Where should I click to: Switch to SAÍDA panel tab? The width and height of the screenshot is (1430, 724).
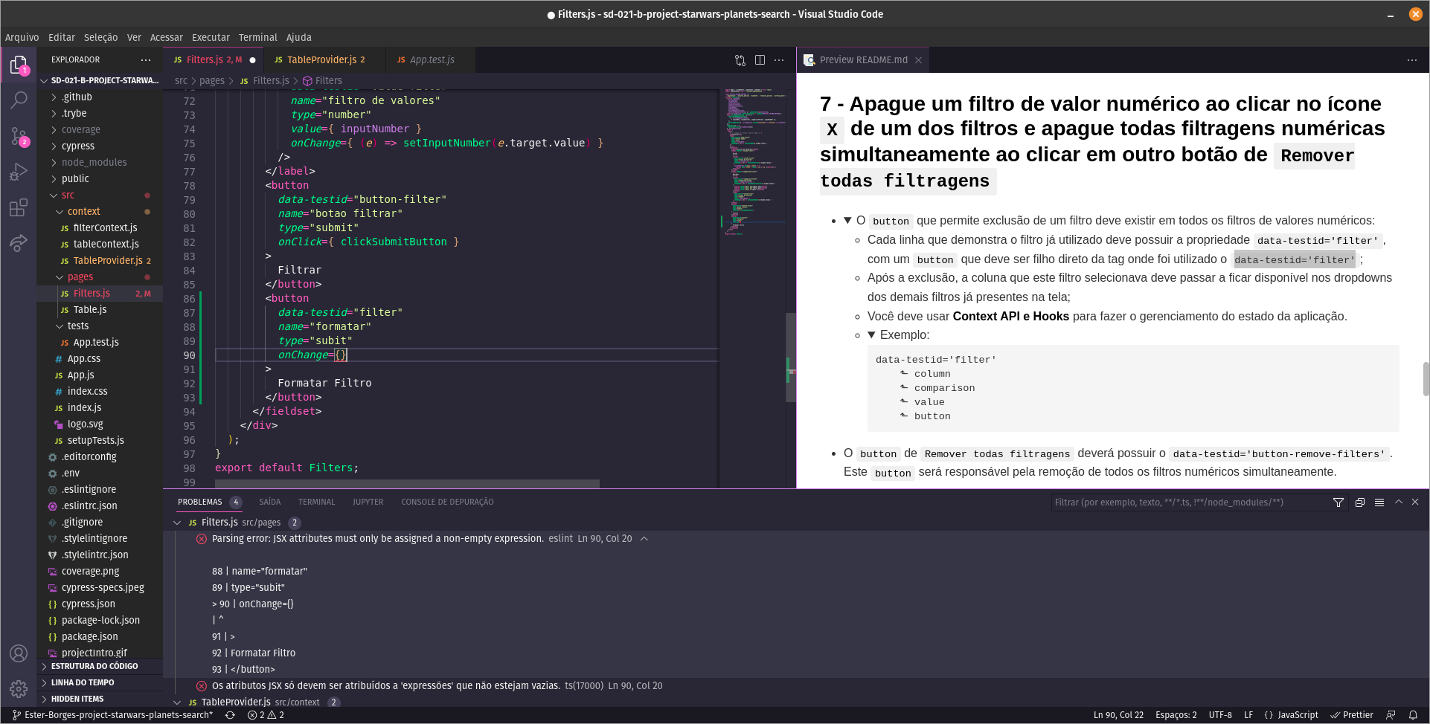[270, 502]
